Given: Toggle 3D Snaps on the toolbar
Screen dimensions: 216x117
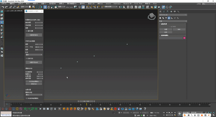Looking at the screenshot, I should click(87, 7).
